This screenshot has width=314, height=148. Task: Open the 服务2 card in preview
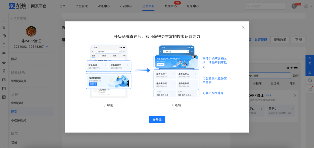tap(281, 111)
